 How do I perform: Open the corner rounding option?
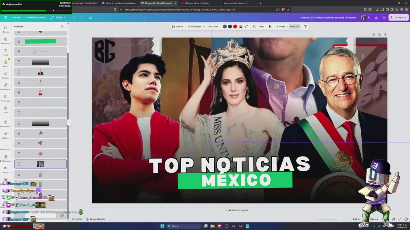247,27
